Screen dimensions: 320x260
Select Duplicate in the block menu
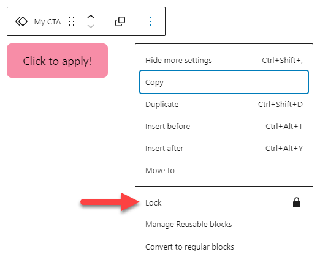pyautogui.click(x=224, y=105)
